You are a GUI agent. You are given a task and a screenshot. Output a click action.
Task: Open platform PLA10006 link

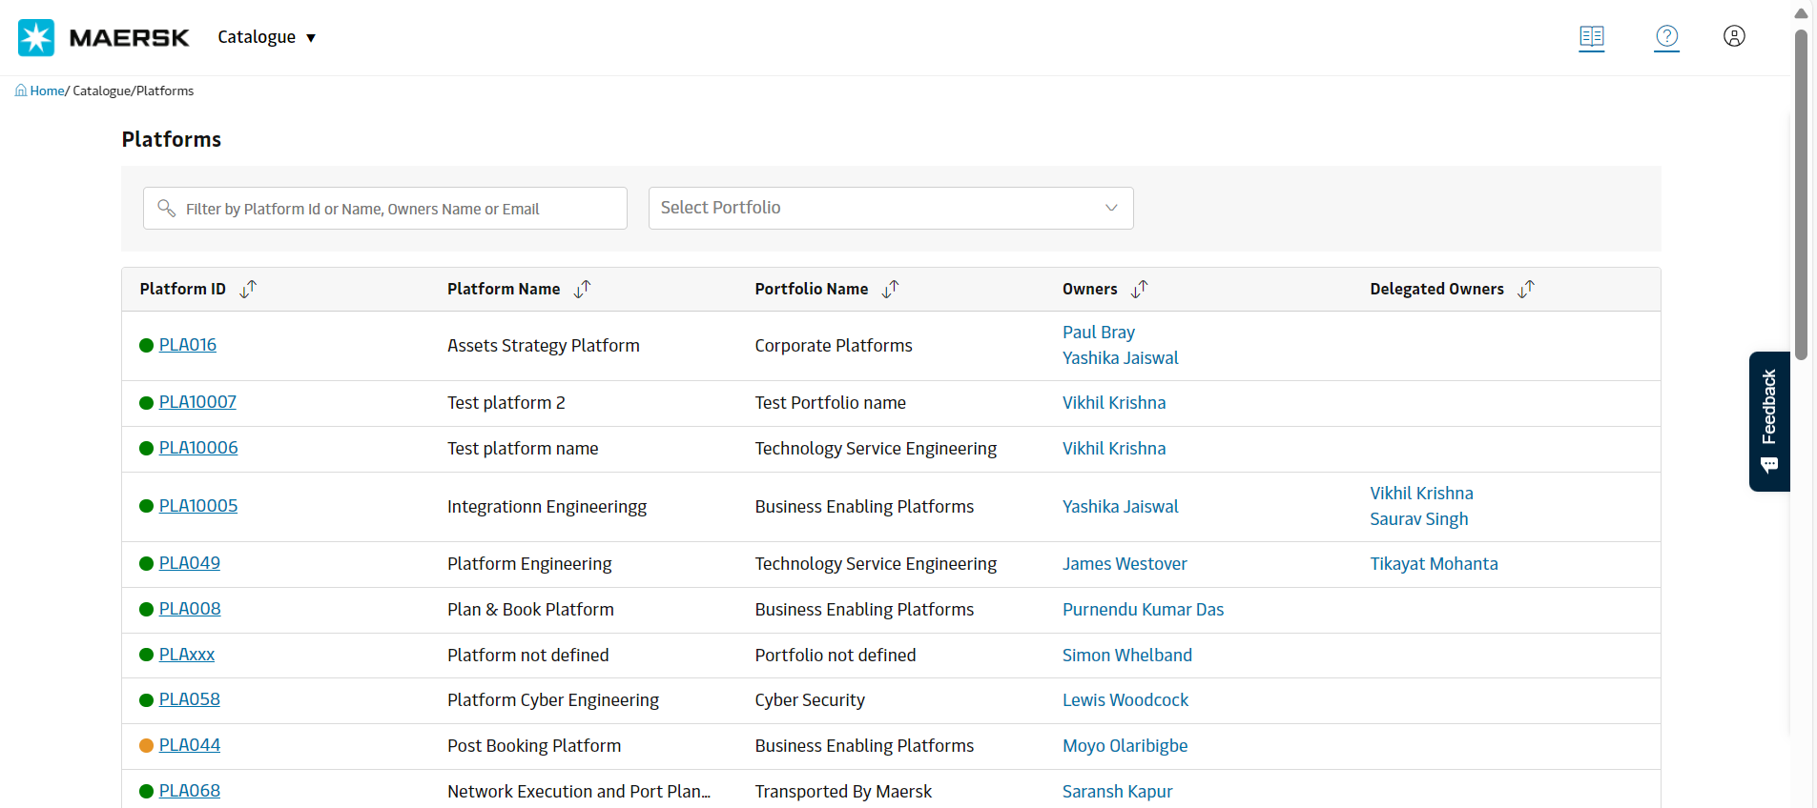(198, 448)
